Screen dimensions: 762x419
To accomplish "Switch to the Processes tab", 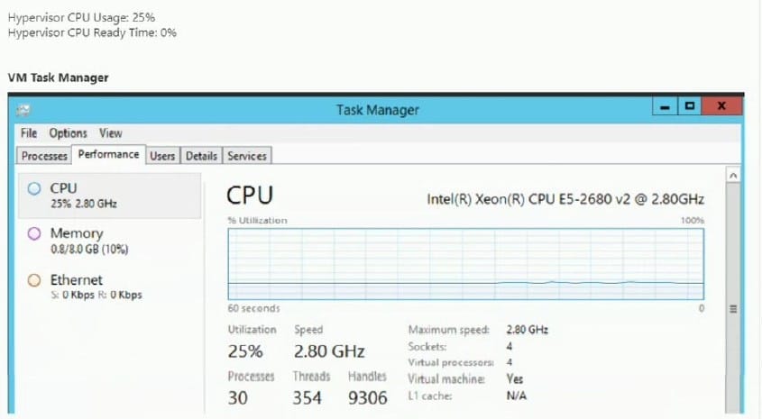I will [x=44, y=156].
